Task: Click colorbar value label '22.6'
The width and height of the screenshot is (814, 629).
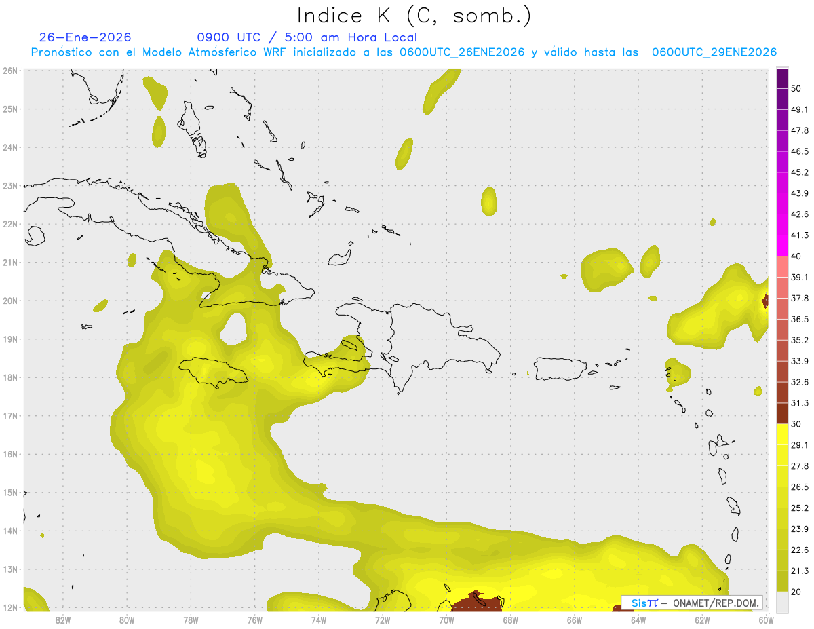Action: 799,550
